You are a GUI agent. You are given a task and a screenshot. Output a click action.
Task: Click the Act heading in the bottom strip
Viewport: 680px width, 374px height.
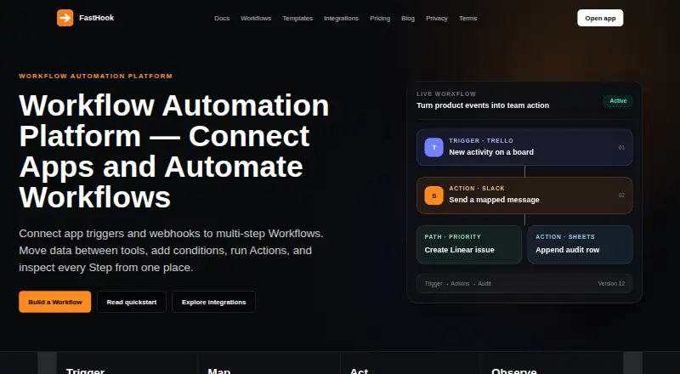tap(359, 371)
